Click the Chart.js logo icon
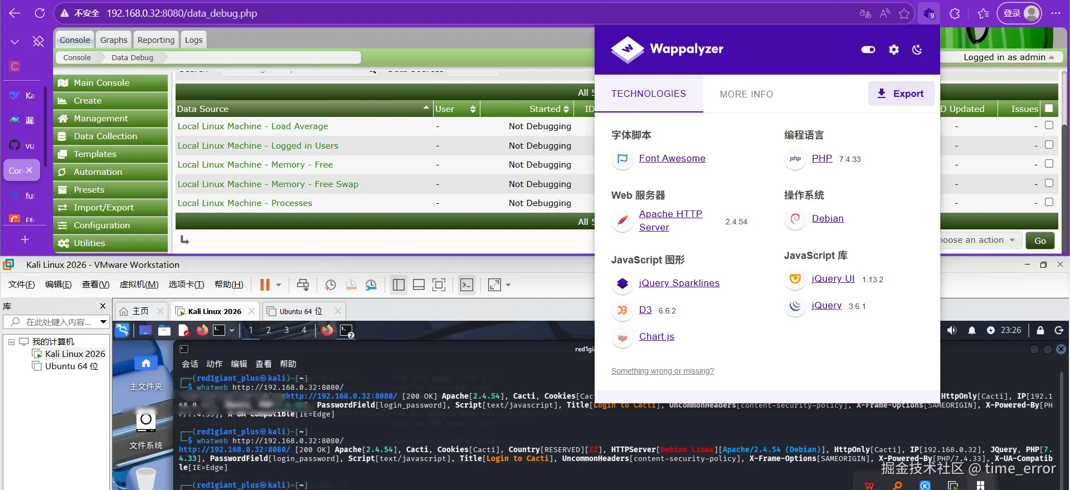This screenshot has width=1070, height=490. [x=622, y=337]
